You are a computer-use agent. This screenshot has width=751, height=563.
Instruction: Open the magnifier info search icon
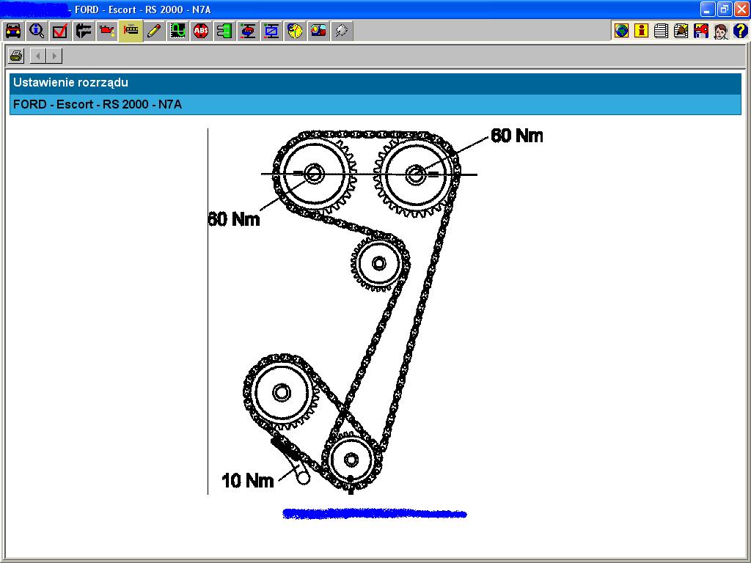pyautogui.click(x=37, y=31)
